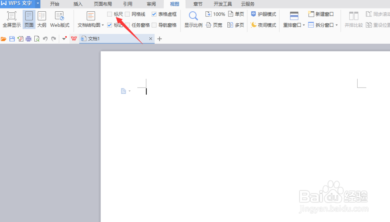The width and height of the screenshot is (390, 222).
Task: Click the Print Preview icon
Action: [x=37, y=39]
